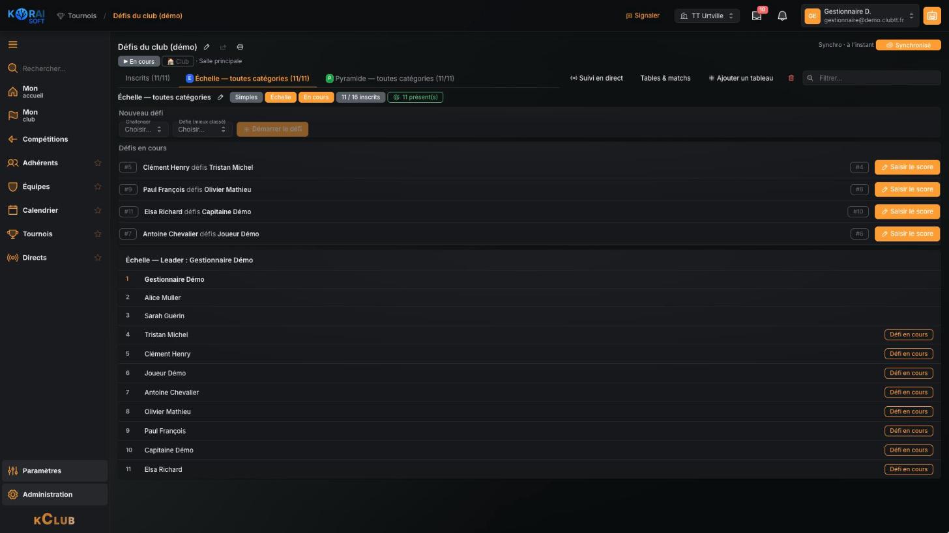Click the Synchronisé button
949x533 pixels.
[908, 45]
